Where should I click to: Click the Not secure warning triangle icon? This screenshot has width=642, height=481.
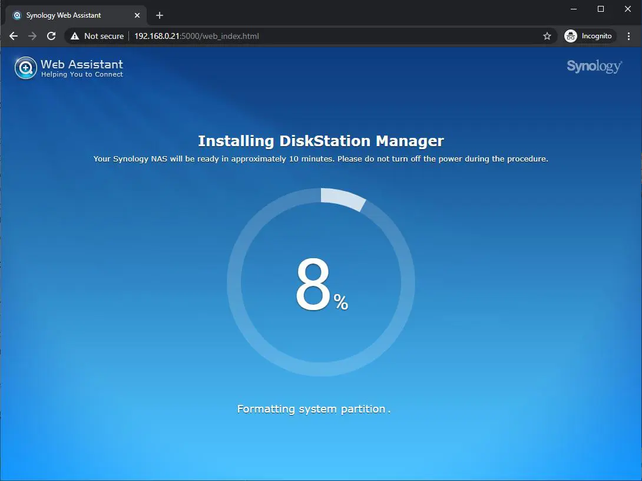click(75, 36)
